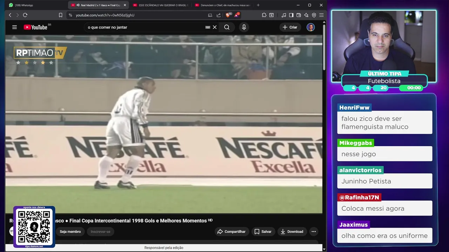Click Jaaximus' message about uniforms
The width and height of the screenshot is (449, 252).
pos(384,236)
